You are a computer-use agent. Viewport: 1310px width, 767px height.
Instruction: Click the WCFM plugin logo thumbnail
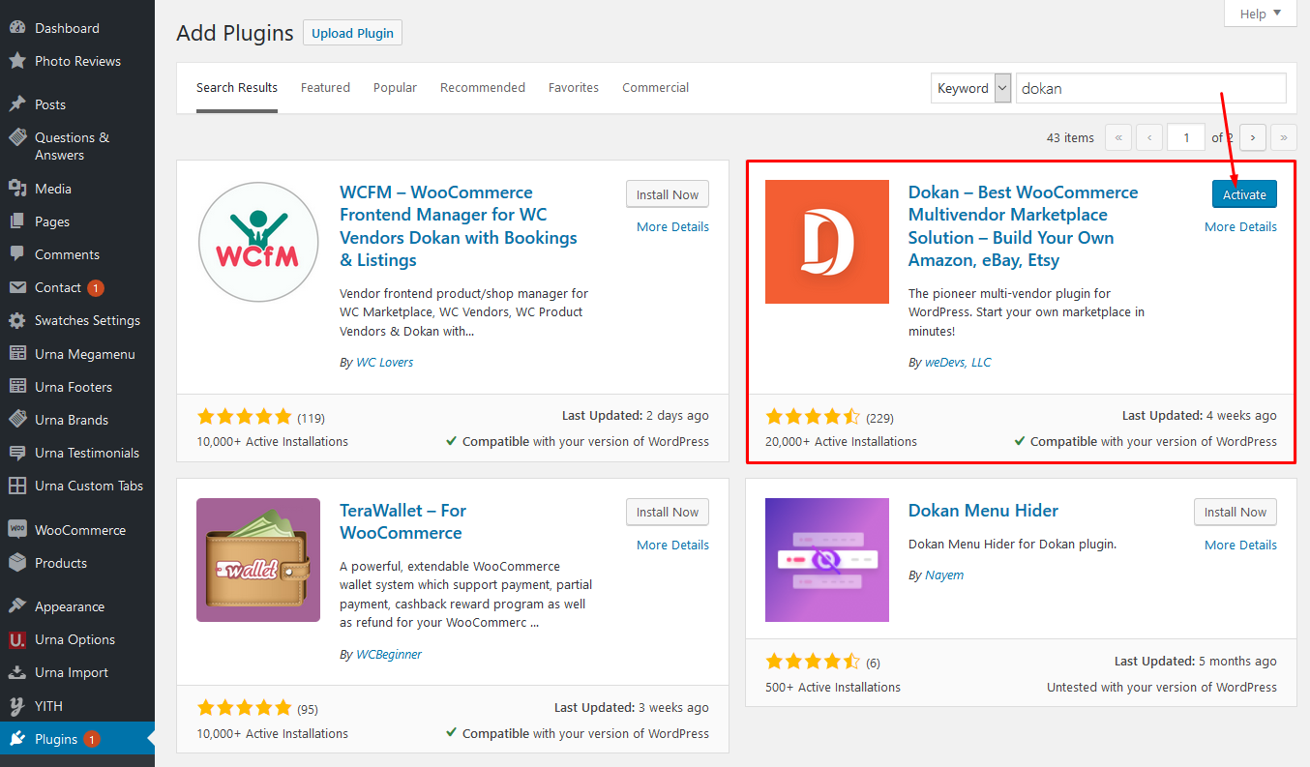258,242
